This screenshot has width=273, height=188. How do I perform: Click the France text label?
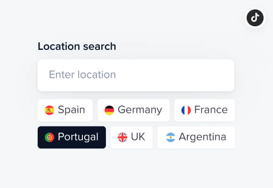click(211, 110)
